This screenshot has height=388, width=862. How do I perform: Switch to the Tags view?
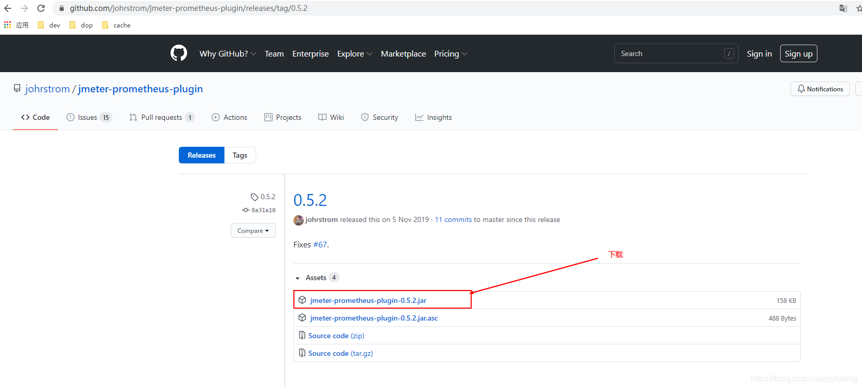pyautogui.click(x=240, y=155)
